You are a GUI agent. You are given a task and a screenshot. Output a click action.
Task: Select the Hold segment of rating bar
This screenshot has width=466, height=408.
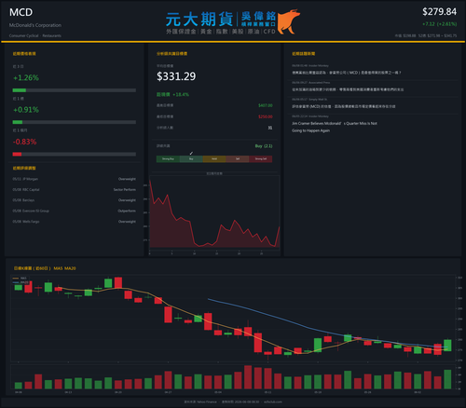tap(214, 159)
